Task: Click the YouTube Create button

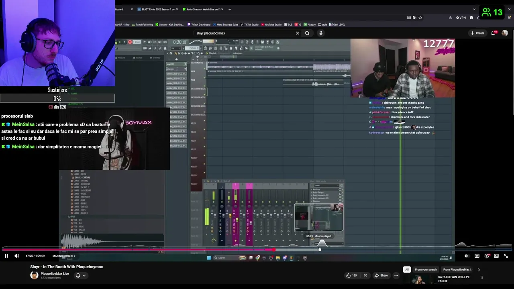Action: (x=477, y=33)
